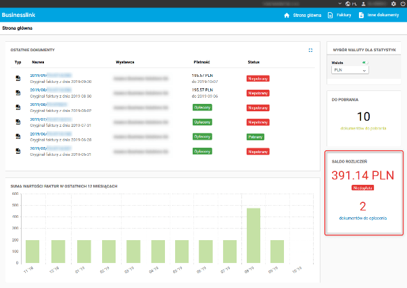407x288 pixels.
Task: Click the 11'18 chart bar
Action: (32, 252)
